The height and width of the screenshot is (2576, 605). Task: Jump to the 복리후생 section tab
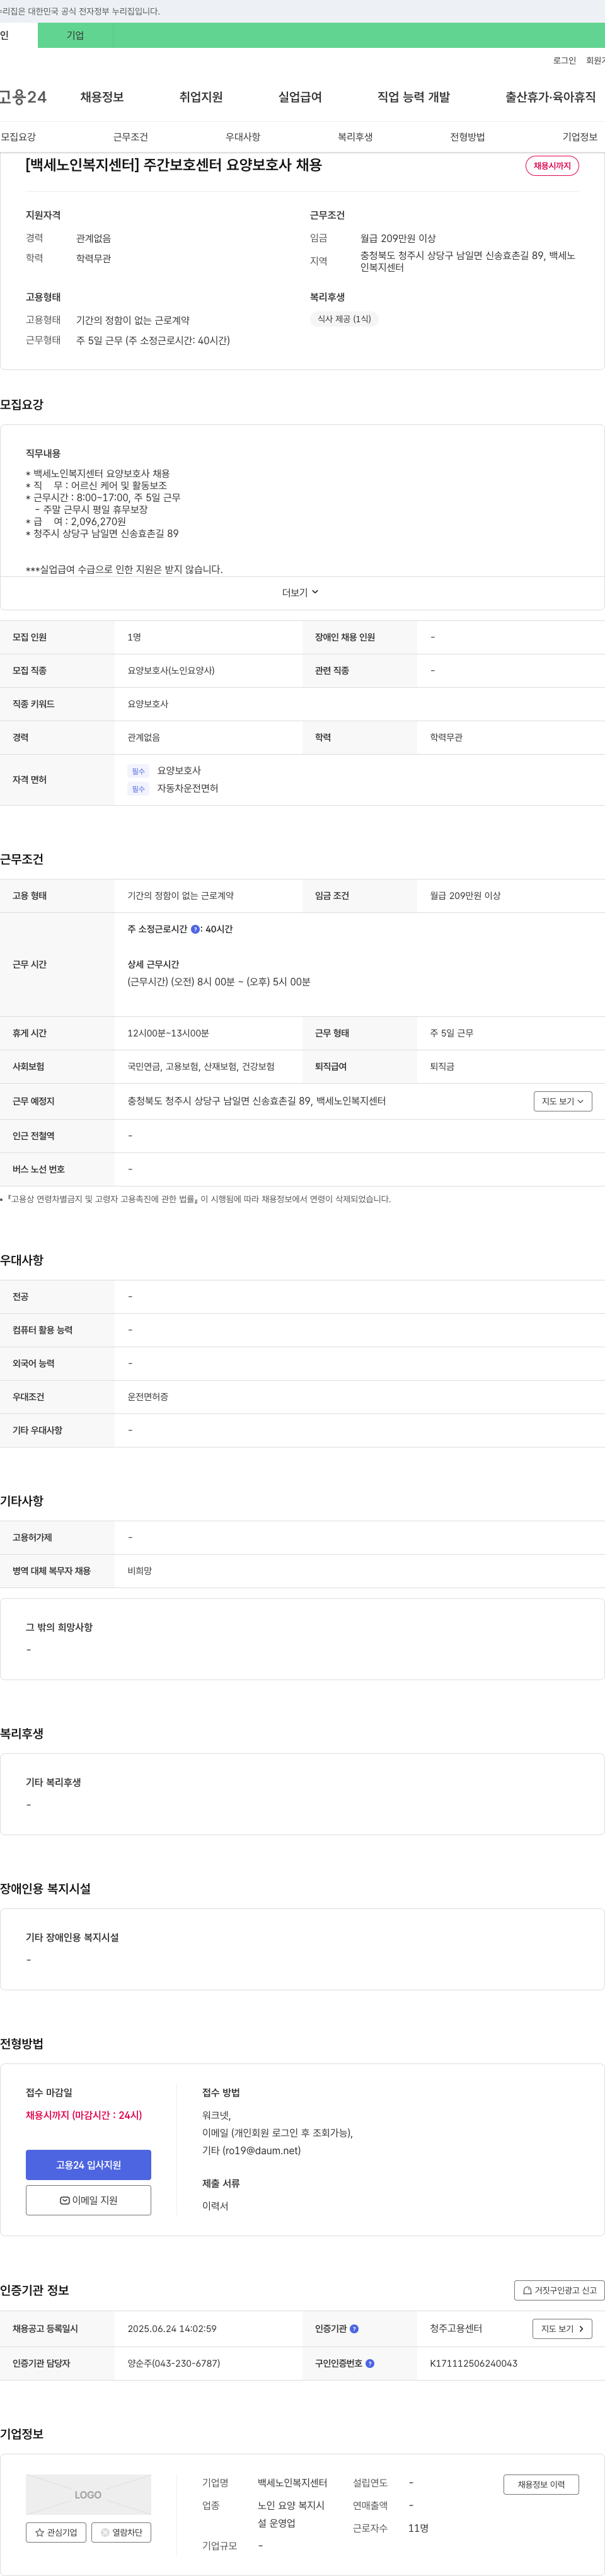(355, 137)
